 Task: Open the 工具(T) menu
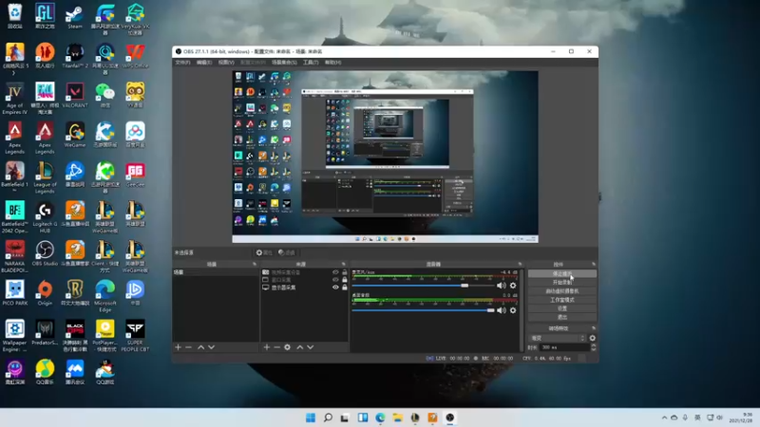click(x=311, y=63)
